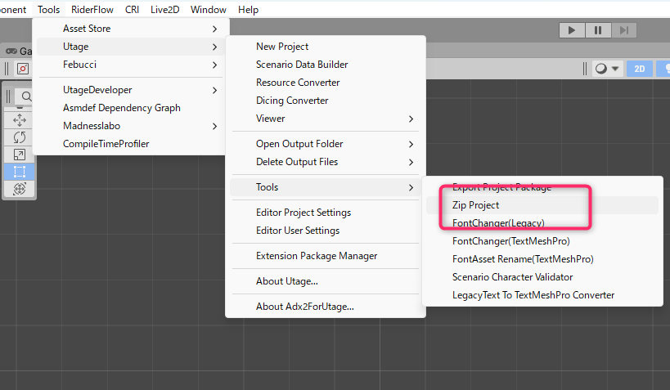
Task: Select Scenario Data Builder
Action: [x=302, y=65]
